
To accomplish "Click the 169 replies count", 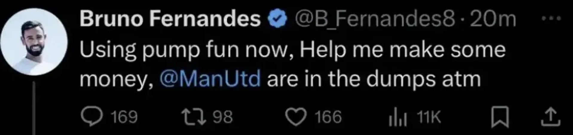I will tap(124, 117).
